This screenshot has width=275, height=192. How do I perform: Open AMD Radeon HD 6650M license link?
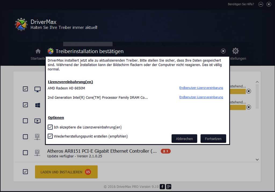pos(201,88)
